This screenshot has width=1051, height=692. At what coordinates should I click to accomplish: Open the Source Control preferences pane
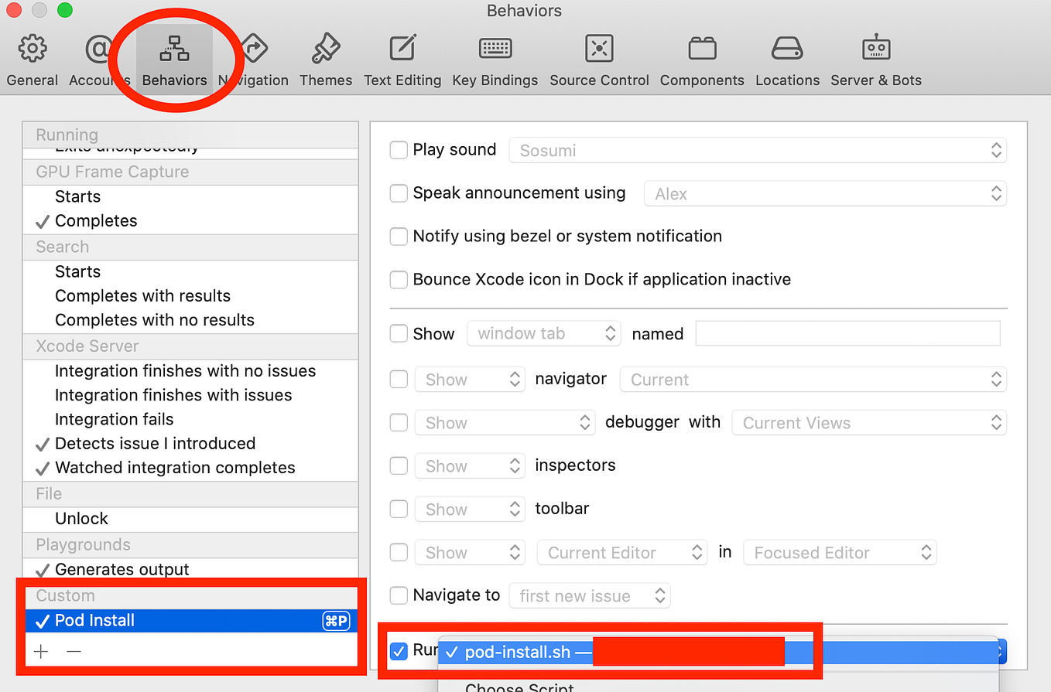pyautogui.click(x=599, y=58)
